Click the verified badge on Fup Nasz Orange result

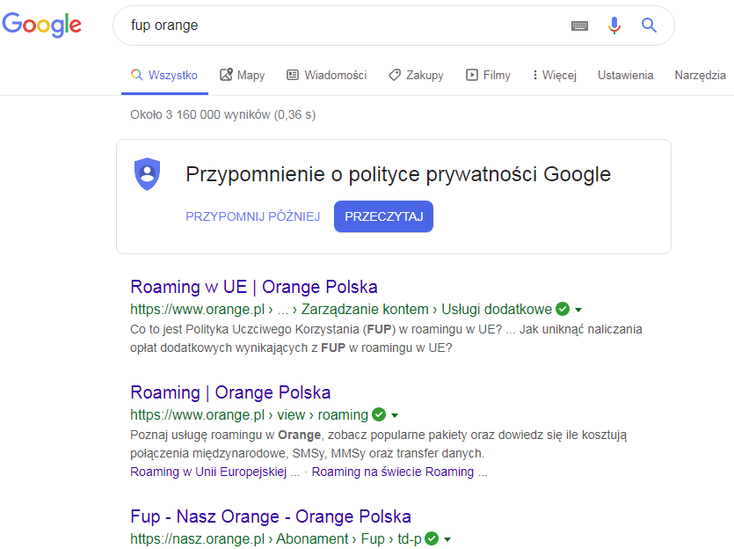pyautogui.click(x=431, y=538)
